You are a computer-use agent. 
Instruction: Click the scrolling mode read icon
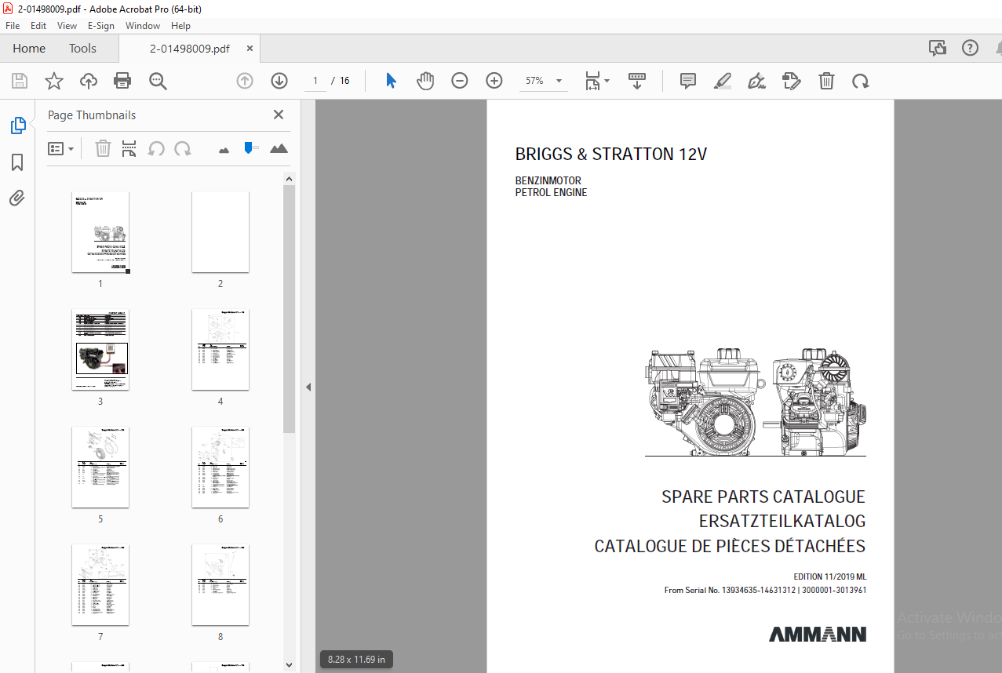pyautogui.click(x=637, y=81)
